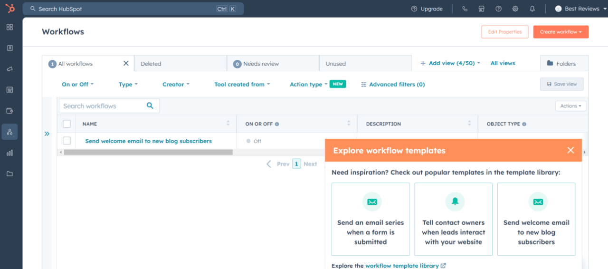Viewport: 608px width, 269px height.
Task: Sort by the DESCRIPTION column arrows
Action: click(x=469, y=124)
